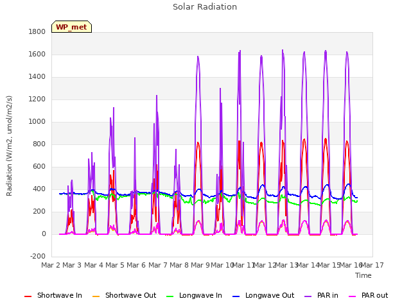
Task: Click the 1800 y-axis tick label
Action: pos(37,31)
